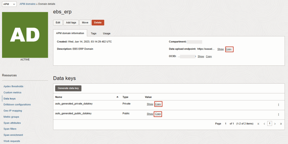Screen dimensions: 288x144
Task: Copy the data upload endpoint
Action: click(x=229, y=49)
